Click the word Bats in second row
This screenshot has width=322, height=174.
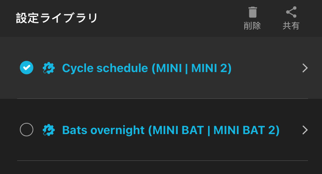(74, 130)
